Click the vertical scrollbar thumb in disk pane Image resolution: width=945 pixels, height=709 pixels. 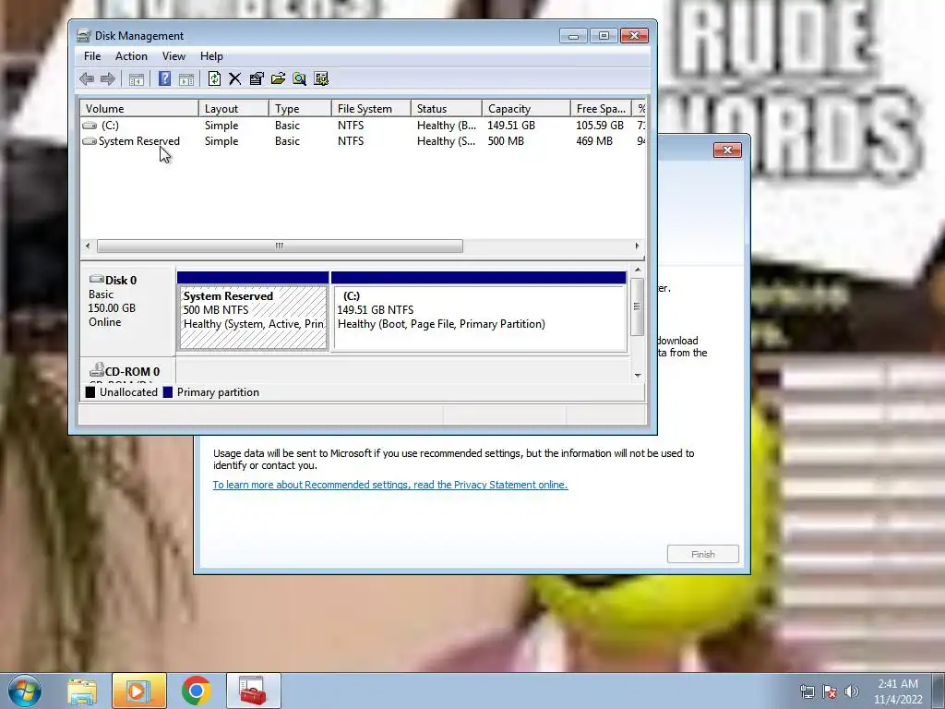[x=637, y=306]
